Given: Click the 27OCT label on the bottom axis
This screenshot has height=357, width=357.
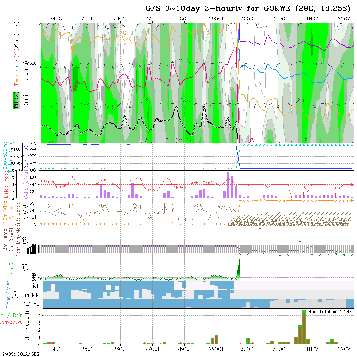Looking at the screenshot, I should [153, 349].
